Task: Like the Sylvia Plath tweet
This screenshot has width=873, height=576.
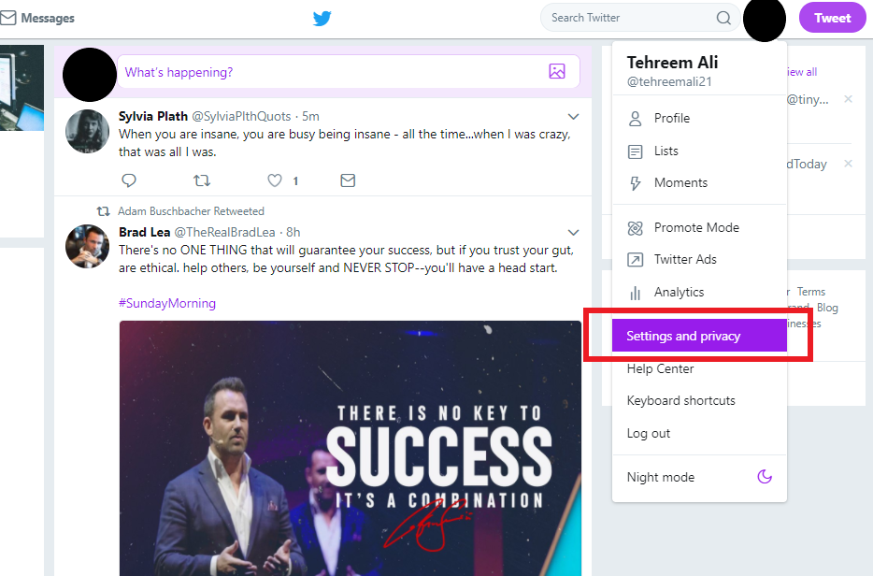Action: (x=275, y=180)
